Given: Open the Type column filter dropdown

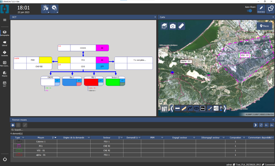Looking at the screenshot, I should tap(23, 137).
